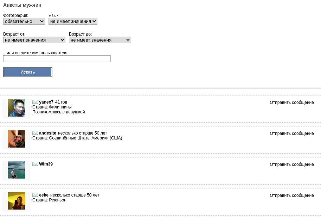Open the eeke username link

[x=44, y=195]
